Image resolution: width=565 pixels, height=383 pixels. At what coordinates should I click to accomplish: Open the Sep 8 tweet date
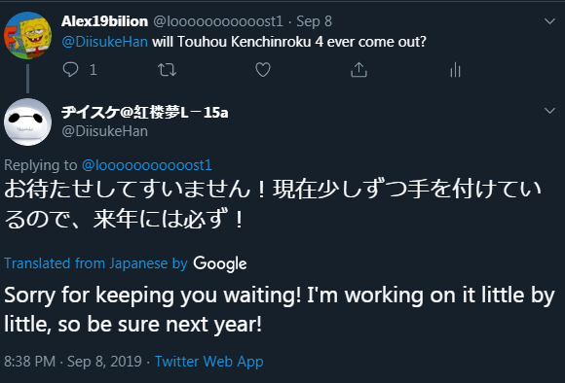[314, 21]
